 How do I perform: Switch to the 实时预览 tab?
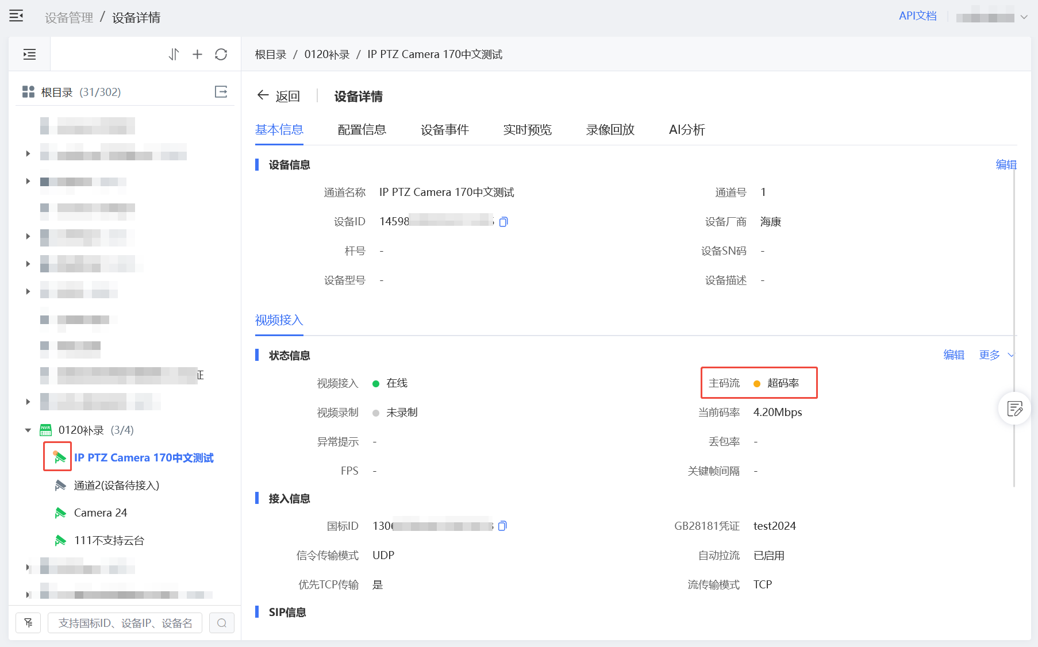click(x=527, y=130)
